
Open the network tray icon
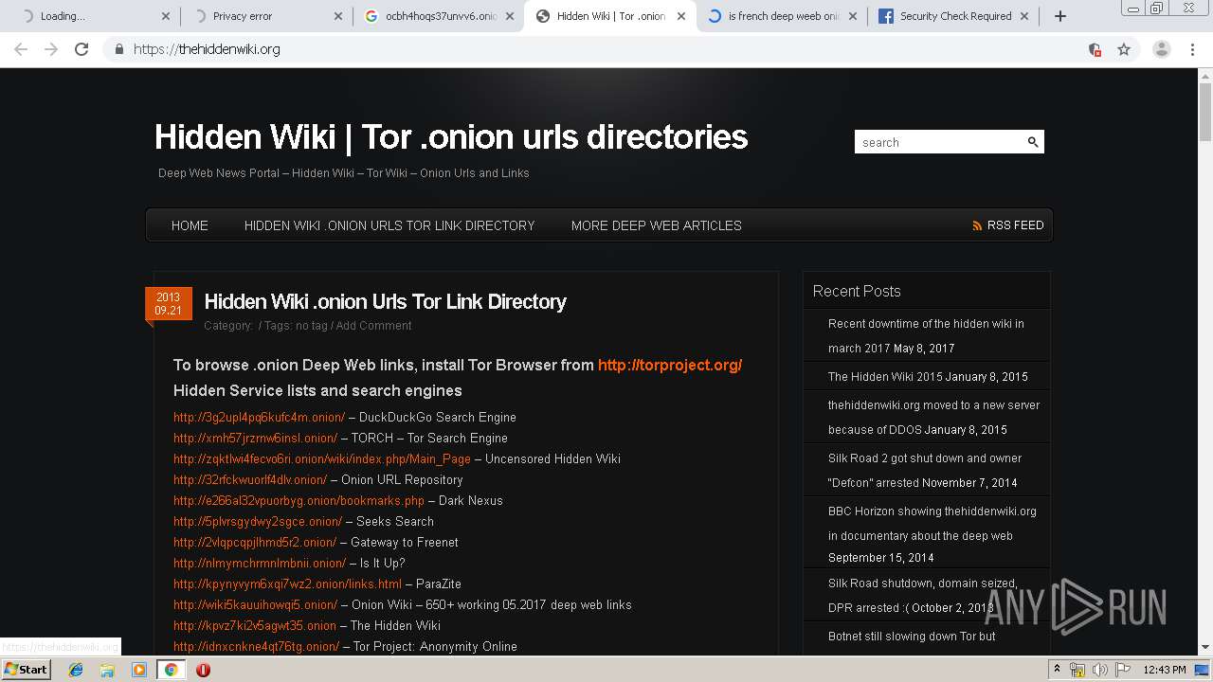coord(1077,670)
